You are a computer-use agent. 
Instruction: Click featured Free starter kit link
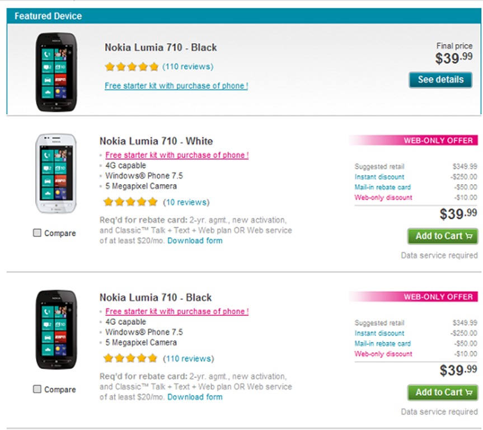176,86
